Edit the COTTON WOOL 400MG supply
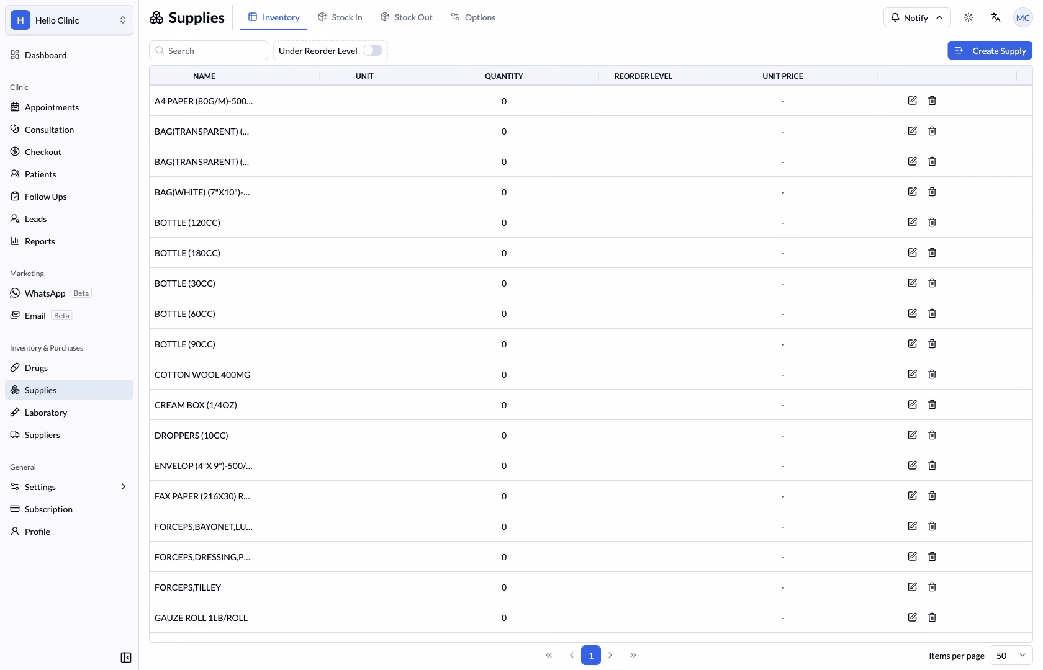 coord(912,374)
